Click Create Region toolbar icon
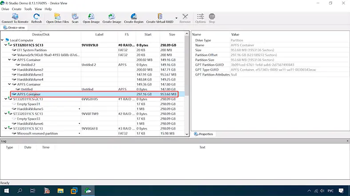This screenshot has width=350, height=196. [134, 18]
